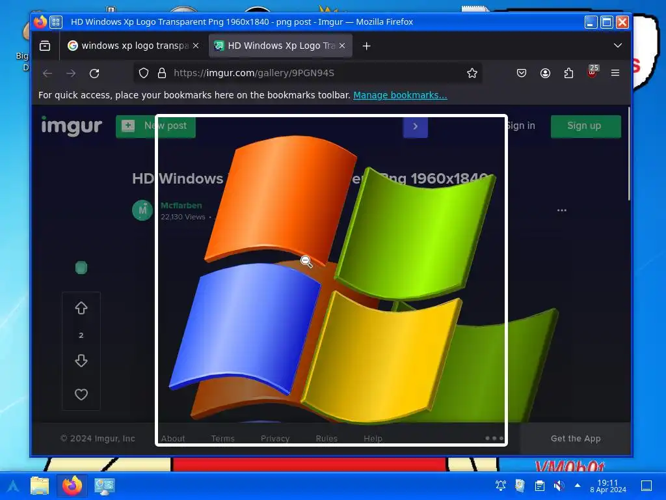Reload the current Imgur page

tap(94, 73)
